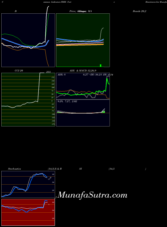
Task: Open the Price and MA chart panel
Action: 83,40
